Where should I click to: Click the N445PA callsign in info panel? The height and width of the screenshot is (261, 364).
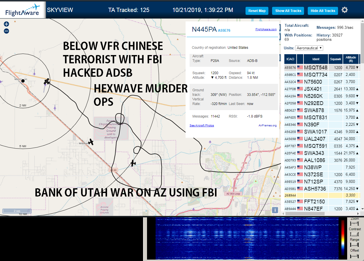(204, 29)
